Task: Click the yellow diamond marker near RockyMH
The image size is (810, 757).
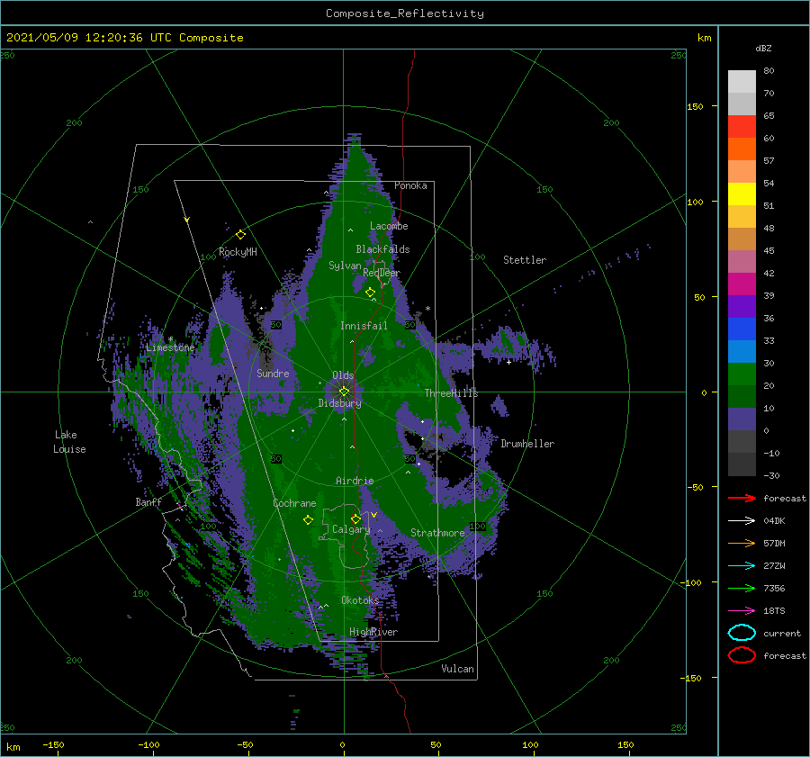Action: [240, 235]
